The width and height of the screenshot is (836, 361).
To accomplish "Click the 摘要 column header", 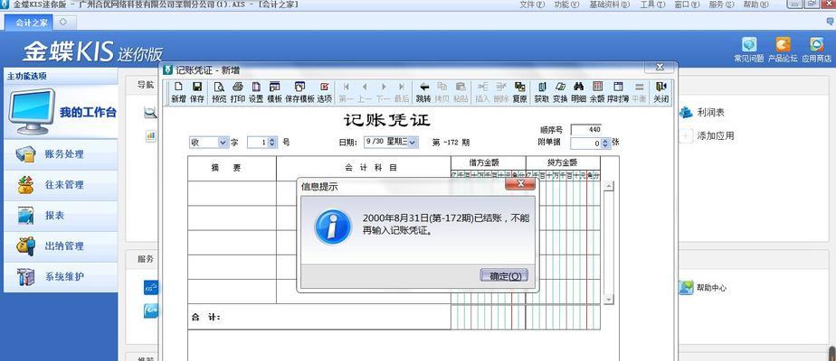I will (x=232, y=168).
